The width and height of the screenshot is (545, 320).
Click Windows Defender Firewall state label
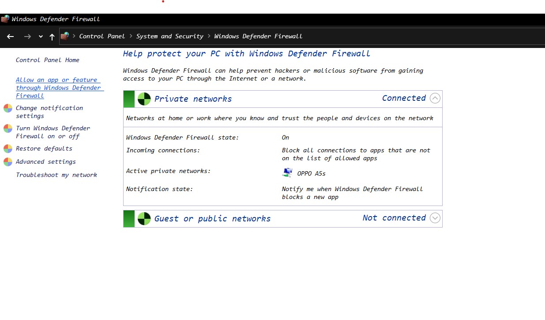coord(182,137)
